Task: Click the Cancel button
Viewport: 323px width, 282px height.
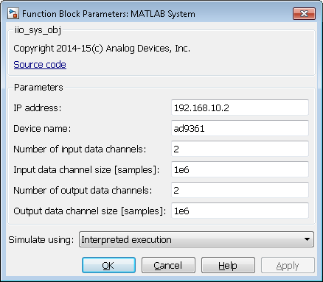Action: tap(168, 265)
